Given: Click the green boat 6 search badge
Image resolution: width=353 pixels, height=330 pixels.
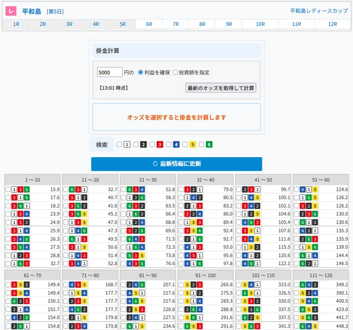Looking at the screenshot, I should pyautogui.click(x=209, y=145).
